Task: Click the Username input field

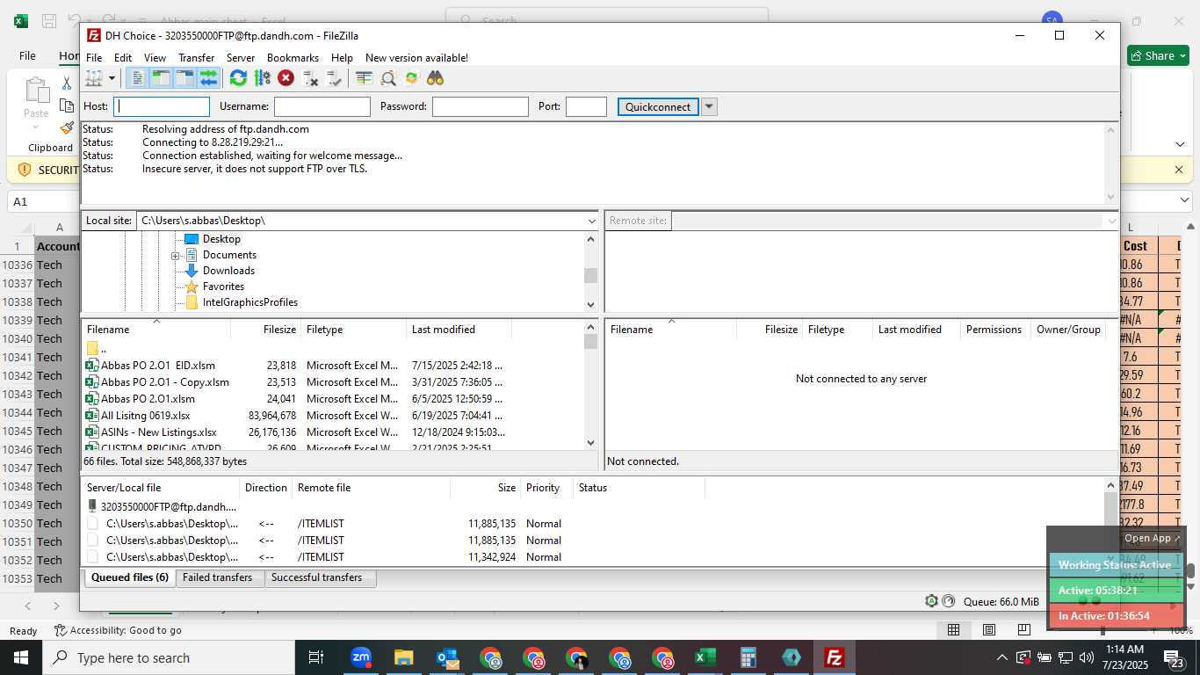Action: tap(322, 106)
